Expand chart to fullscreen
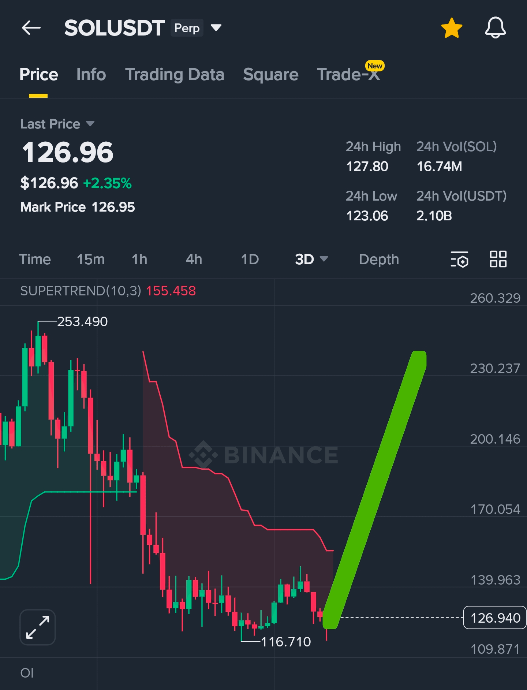Image resolution: width=527 pixels, height=690 pixels. coord(38,627)
